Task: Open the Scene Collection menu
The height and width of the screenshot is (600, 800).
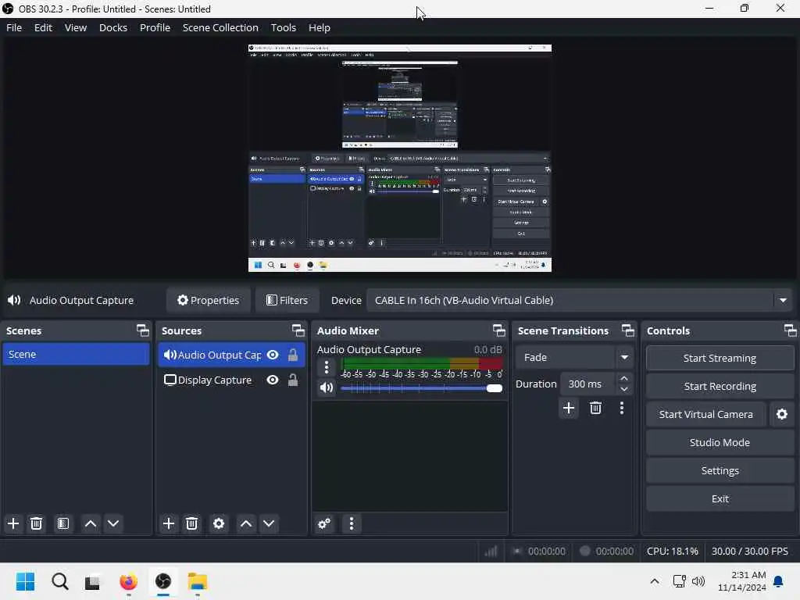Action: [x=220, y=27]
